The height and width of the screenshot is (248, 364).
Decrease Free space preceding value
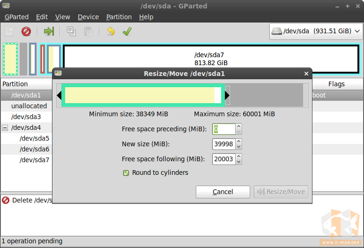238,132
